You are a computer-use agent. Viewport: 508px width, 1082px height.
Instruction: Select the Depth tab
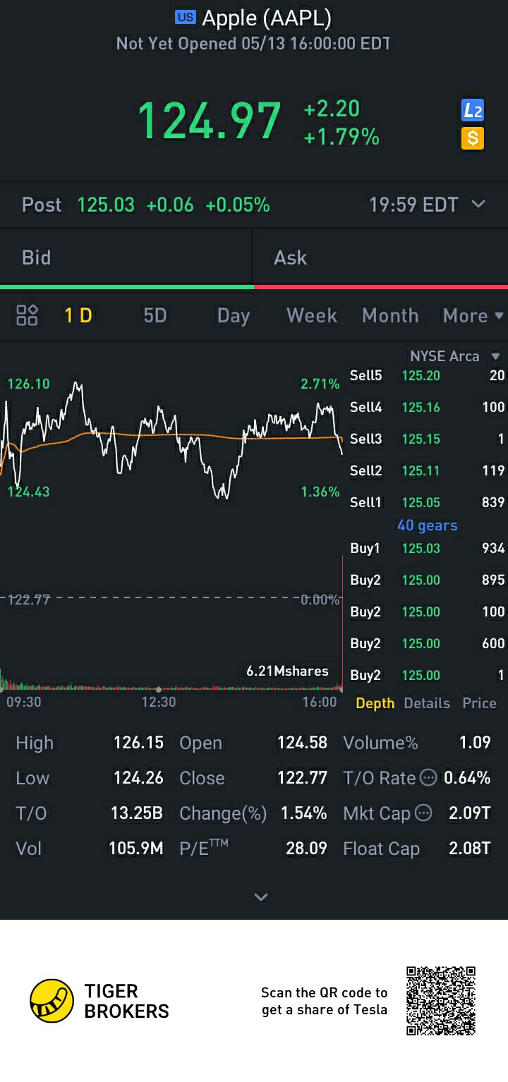coord(375,703)
